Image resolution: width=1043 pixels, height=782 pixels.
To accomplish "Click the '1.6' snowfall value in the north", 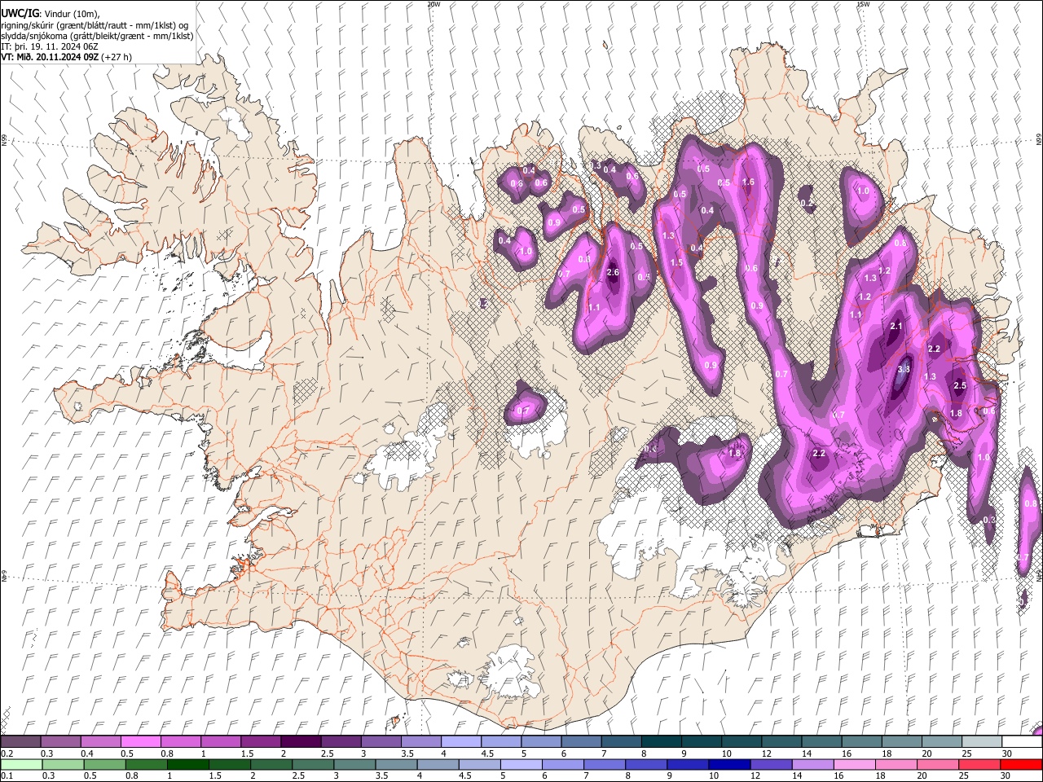I will pos(748,182).
